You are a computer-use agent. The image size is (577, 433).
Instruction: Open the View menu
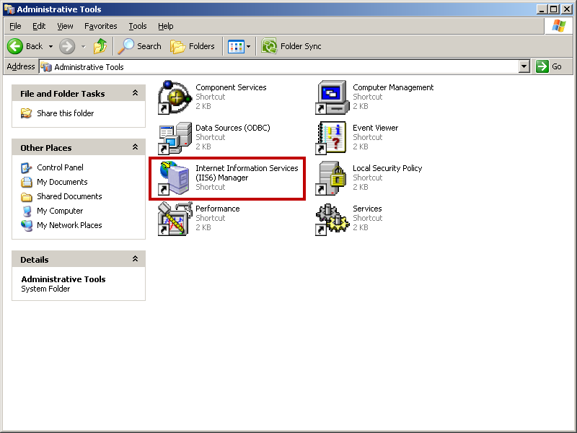tap(65, 26)
